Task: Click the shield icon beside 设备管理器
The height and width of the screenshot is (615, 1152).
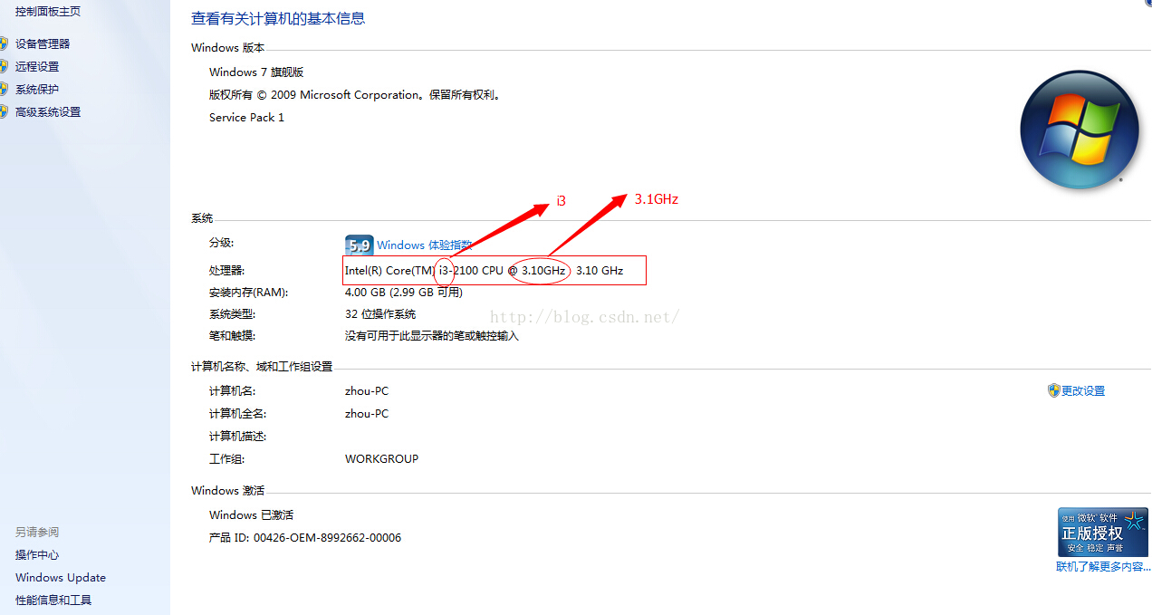Action: 4,43
